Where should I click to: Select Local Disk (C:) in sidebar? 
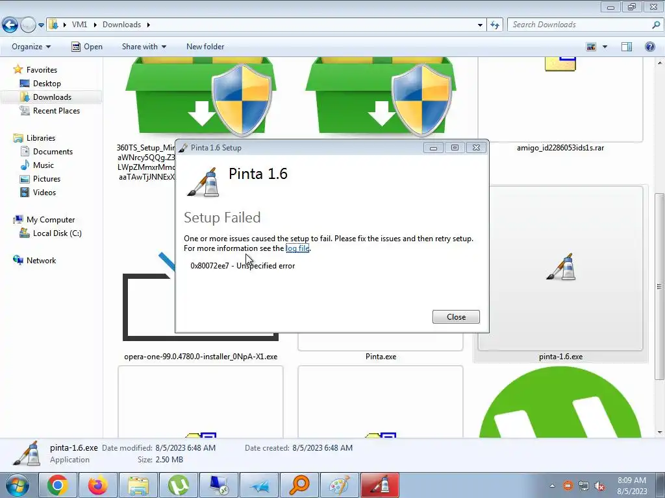pyautogui.click(x=57, y=233)
